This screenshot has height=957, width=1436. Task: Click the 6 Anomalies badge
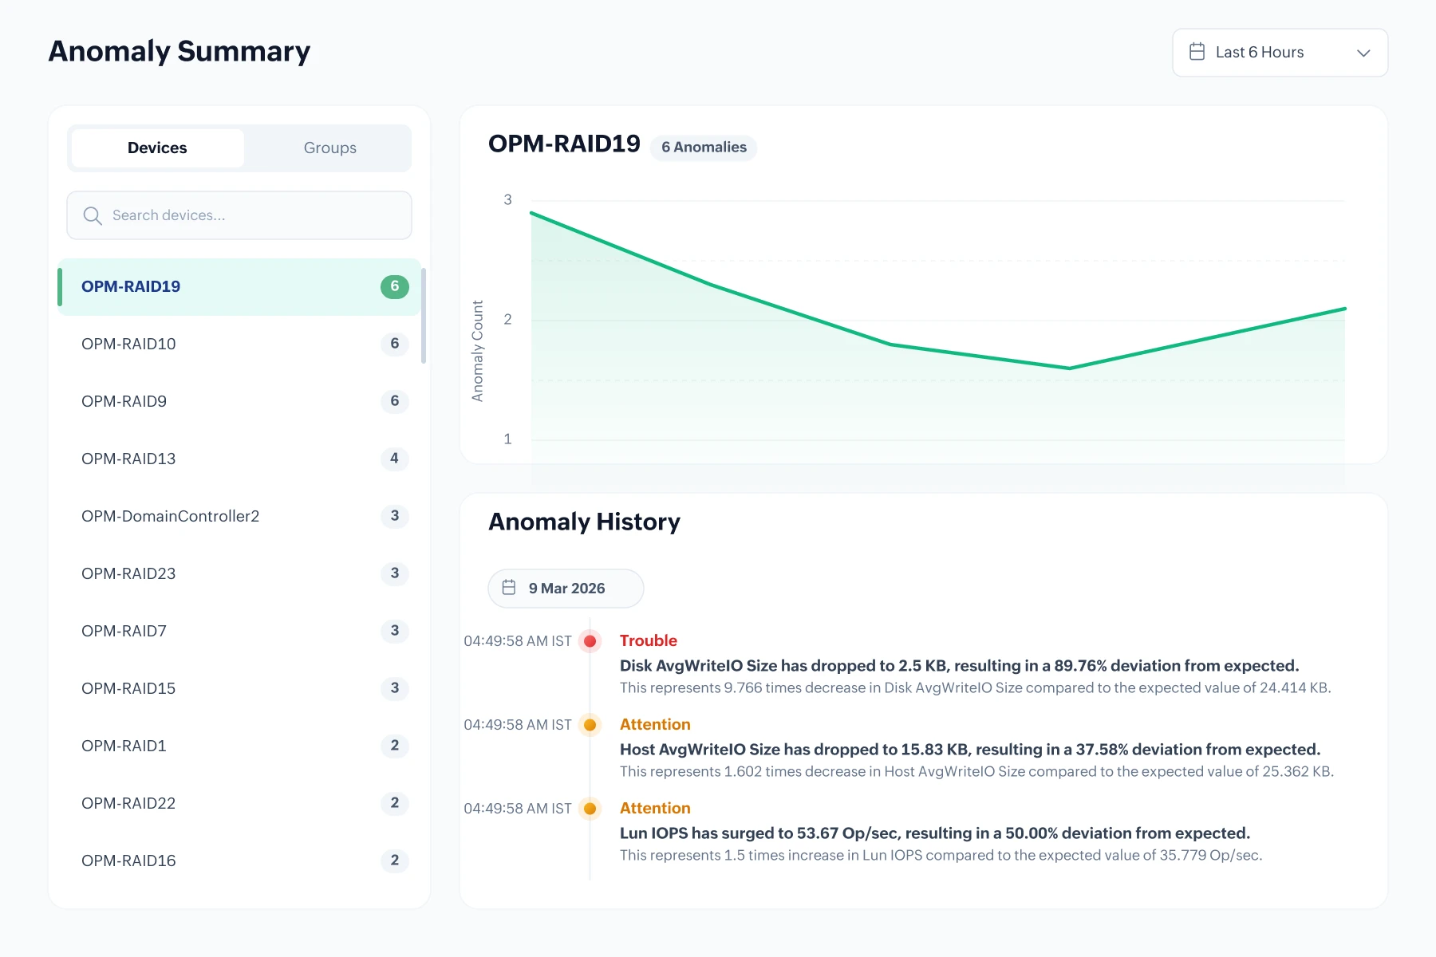point(704,148)
